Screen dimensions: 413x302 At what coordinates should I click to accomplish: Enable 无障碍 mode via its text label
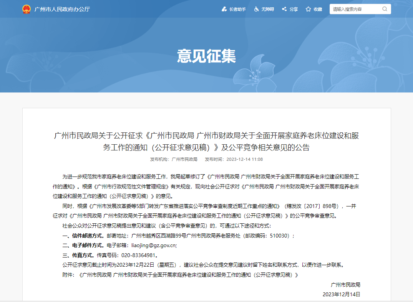(x=267, y=9)
